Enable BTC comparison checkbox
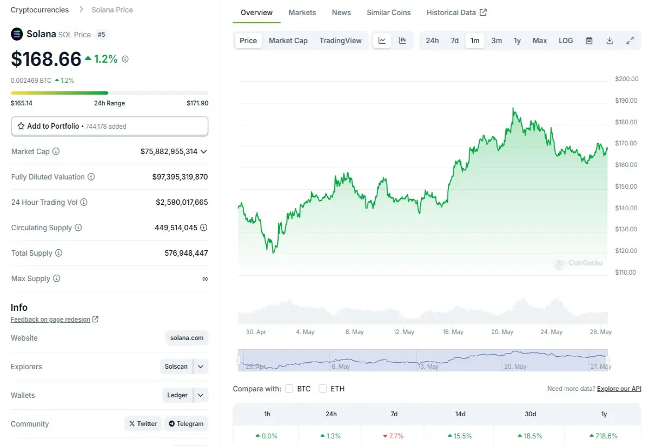 (289, 389)
